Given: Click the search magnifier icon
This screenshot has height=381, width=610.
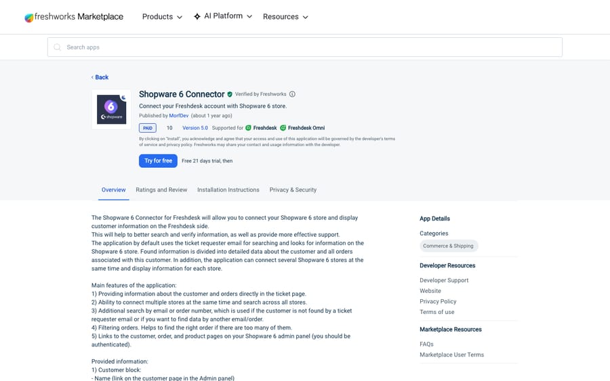Looking at the screenshot, I should [57, 47].
